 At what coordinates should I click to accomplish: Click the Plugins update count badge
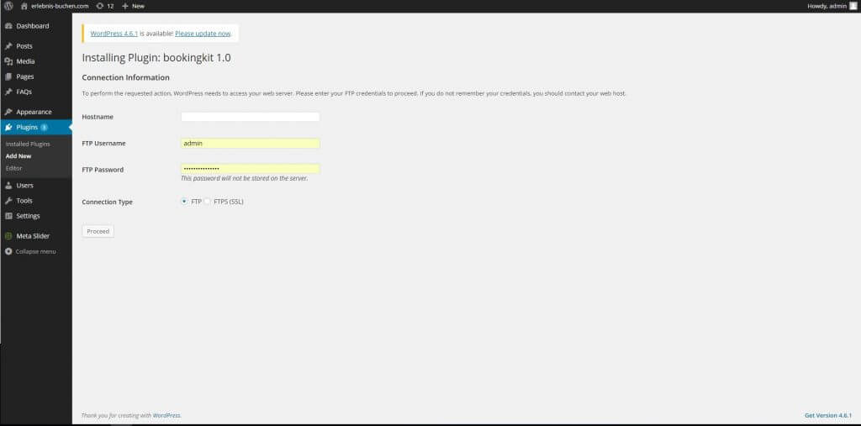click(44, 128)
